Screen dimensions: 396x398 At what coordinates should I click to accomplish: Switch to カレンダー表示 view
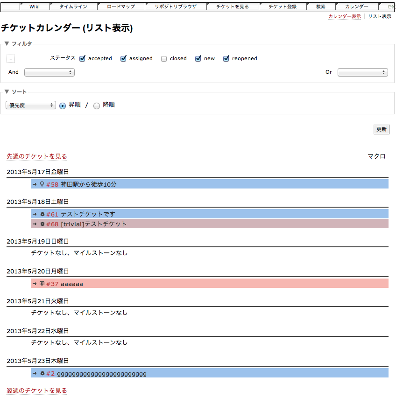click(x=344, y=16)
